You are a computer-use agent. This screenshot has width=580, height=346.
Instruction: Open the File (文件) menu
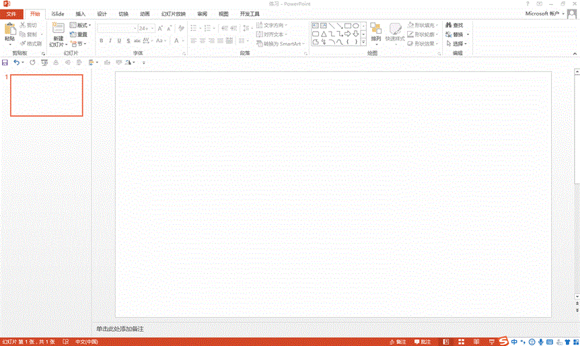11,13
